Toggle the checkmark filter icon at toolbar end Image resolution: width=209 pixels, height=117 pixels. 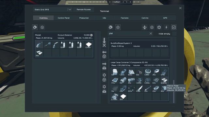[174, 27]
